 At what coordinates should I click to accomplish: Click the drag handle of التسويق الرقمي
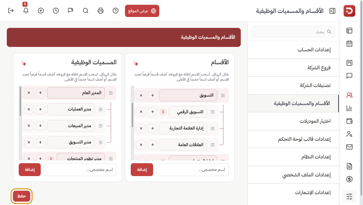(213, 112)
